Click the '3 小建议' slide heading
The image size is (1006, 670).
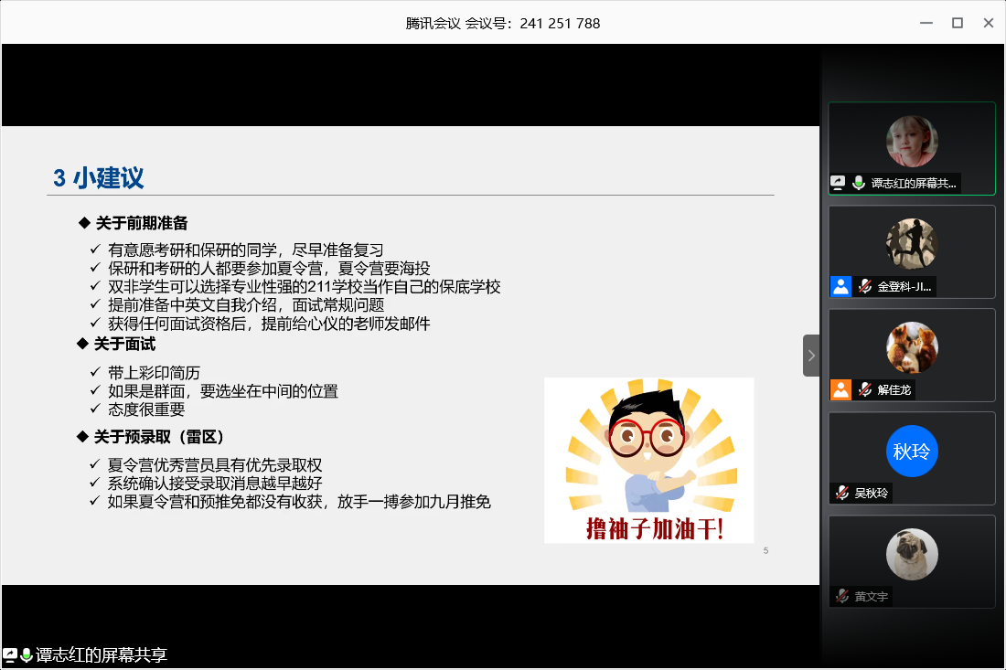click(x=99, y=177)
